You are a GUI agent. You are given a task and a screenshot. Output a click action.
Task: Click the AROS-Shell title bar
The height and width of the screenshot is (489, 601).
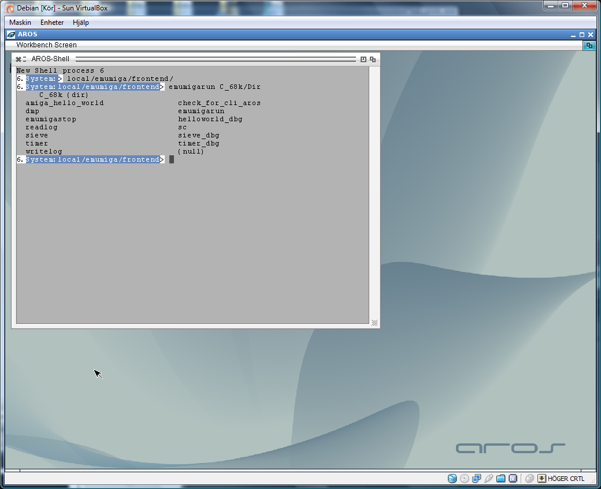click(x=195, y=59)
